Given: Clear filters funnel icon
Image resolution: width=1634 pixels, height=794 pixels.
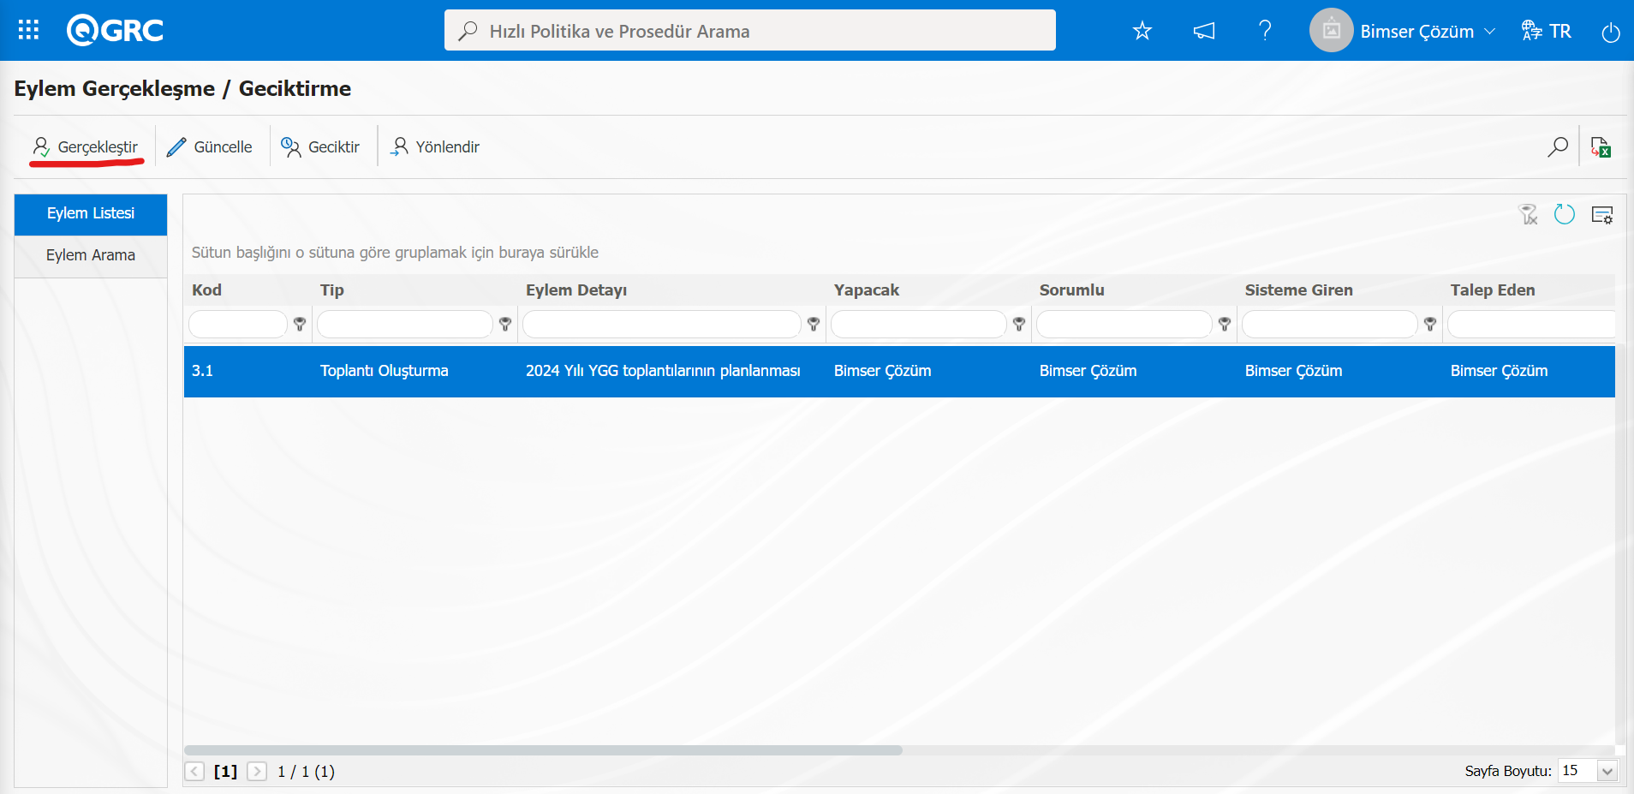Looking at the screenshot, I should (1529, 214).
